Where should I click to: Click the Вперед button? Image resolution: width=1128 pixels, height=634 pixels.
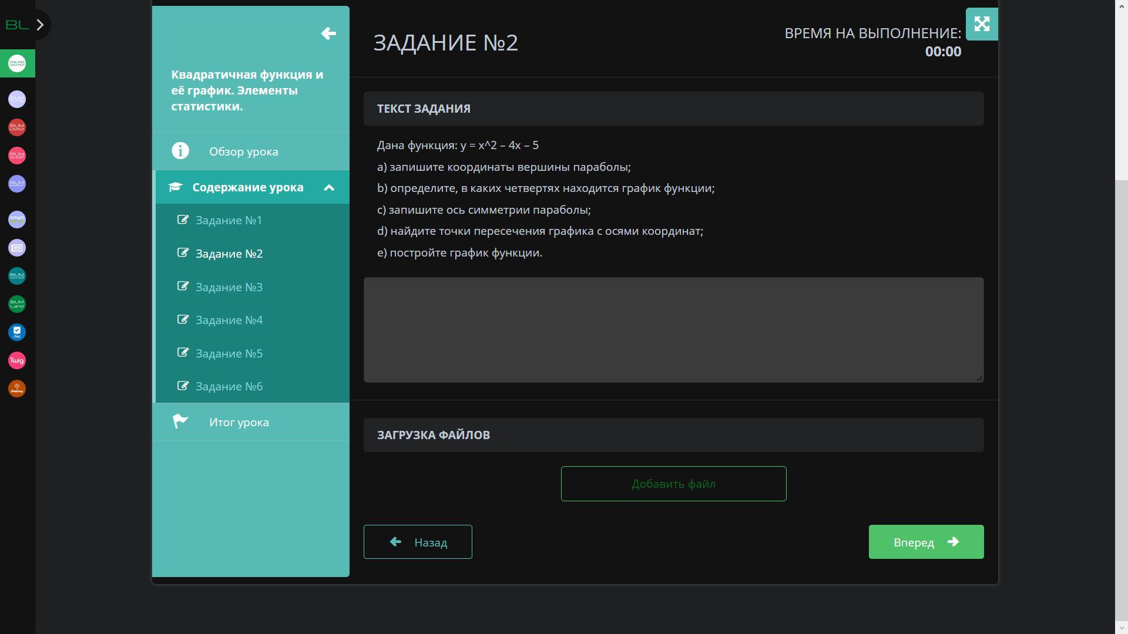click(x=926, y=542)
